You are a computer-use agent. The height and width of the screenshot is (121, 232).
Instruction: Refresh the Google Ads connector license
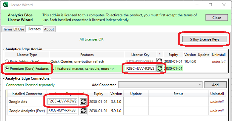83,101
